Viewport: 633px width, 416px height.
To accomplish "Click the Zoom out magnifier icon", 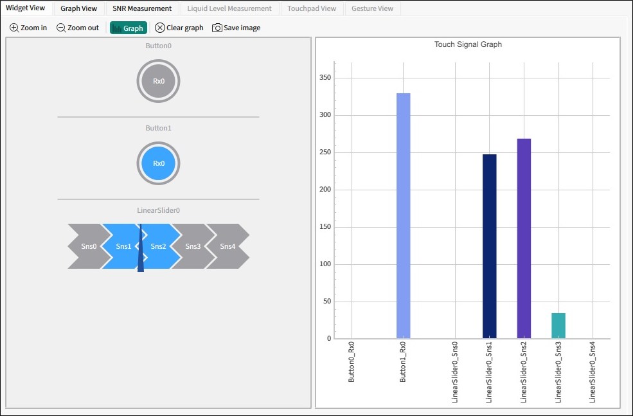I will pyautogui.click(x=61, y=28).
